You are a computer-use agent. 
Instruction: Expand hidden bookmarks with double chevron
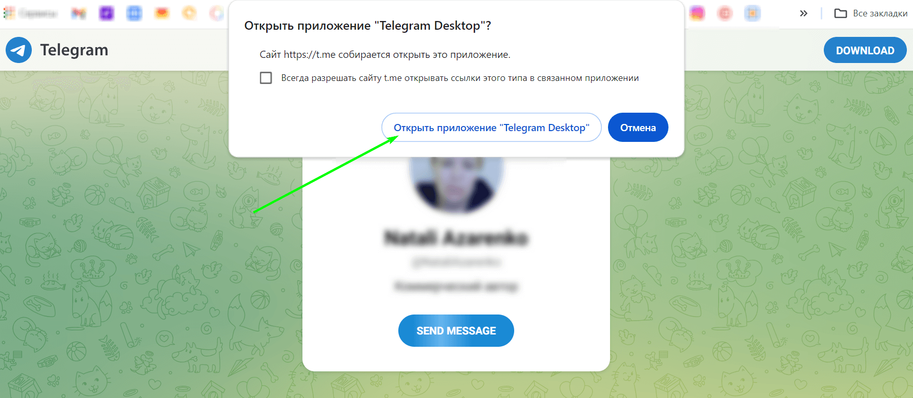803,13
